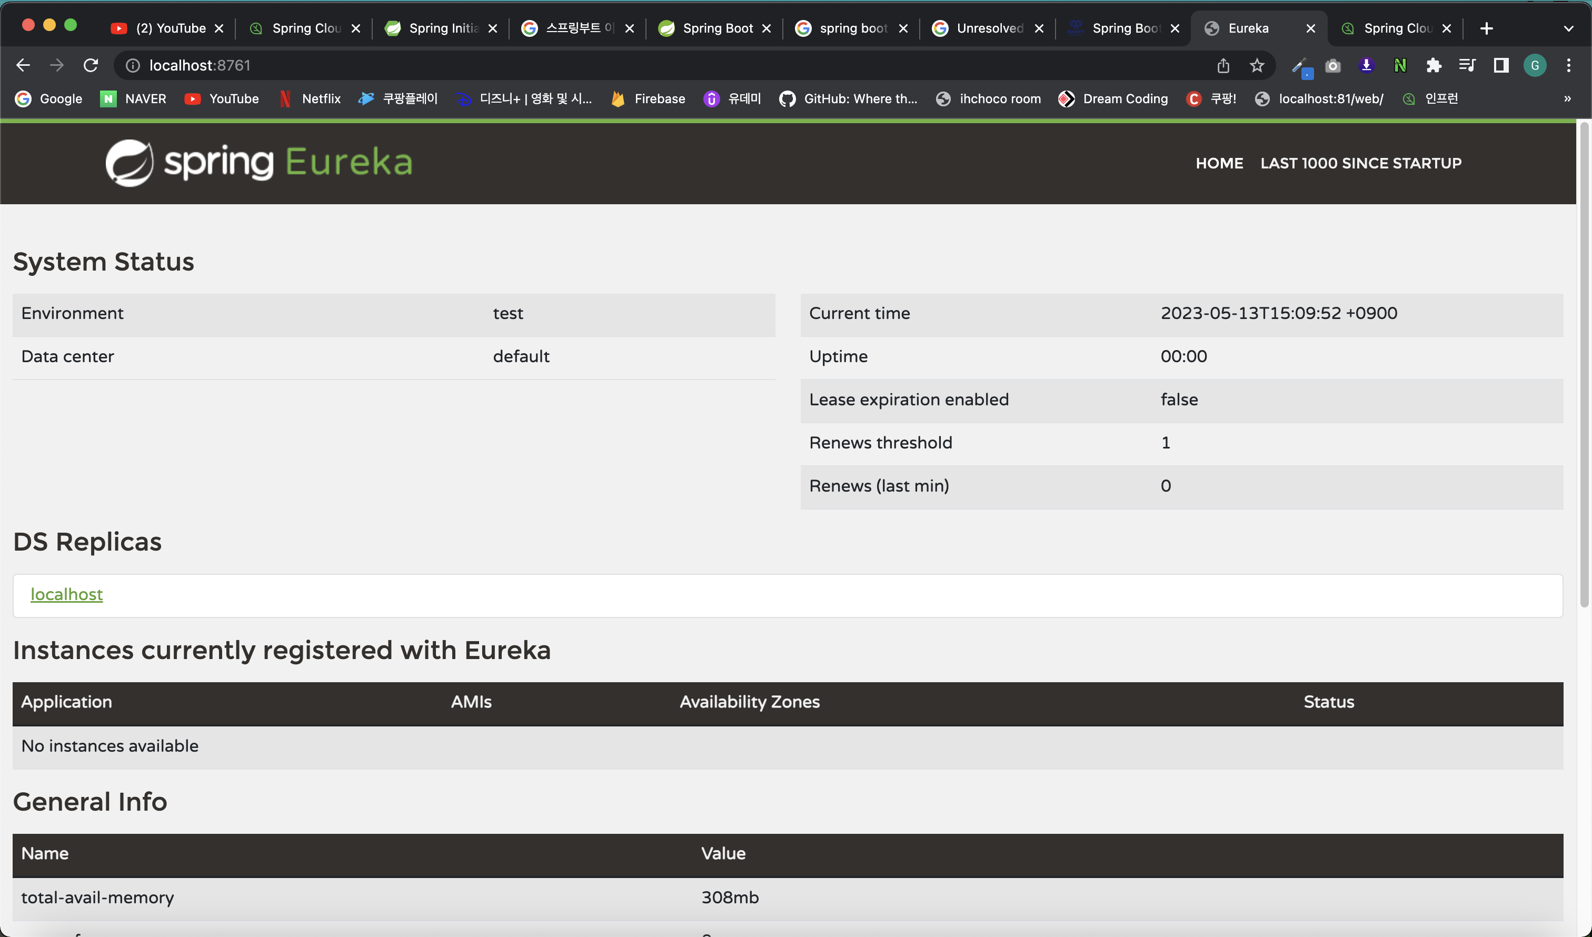Open the 쿠팡플레이 bookmark
Screen dimensions: 1592x937
(398, 98)
